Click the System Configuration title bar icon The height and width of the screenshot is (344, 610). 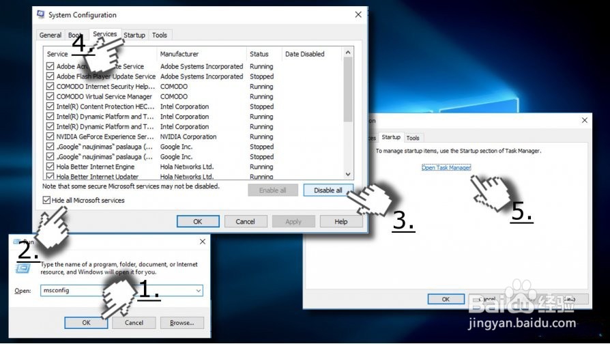[40, 14]
